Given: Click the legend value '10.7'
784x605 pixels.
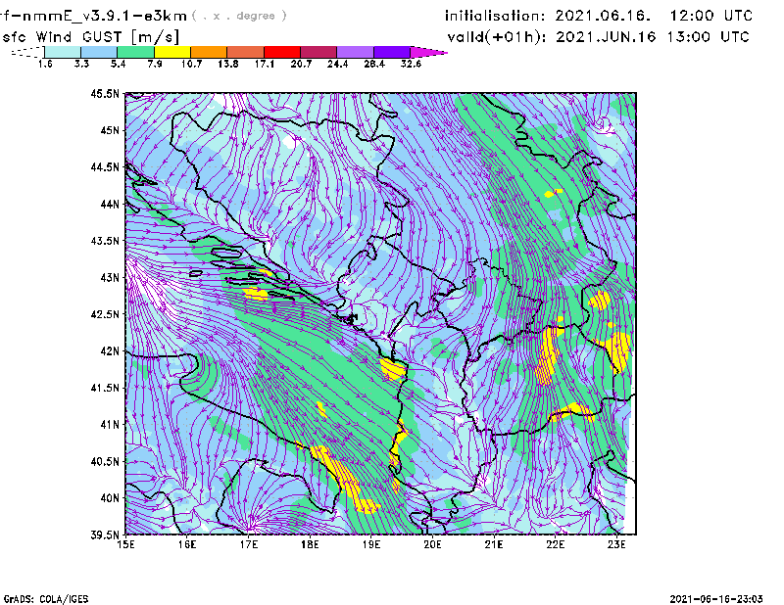Looking at the screenshot, I should point(191,64).
